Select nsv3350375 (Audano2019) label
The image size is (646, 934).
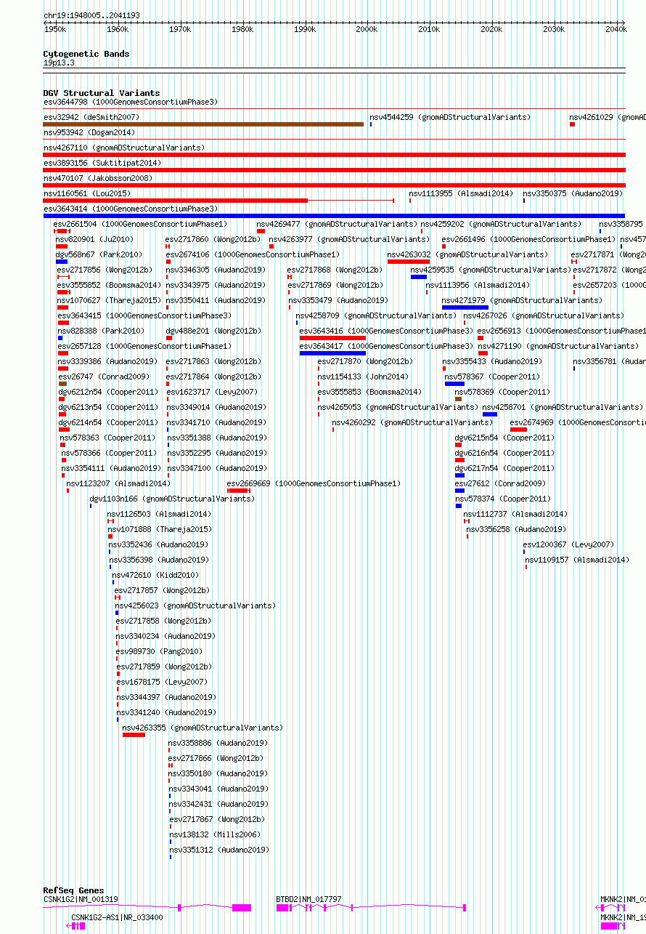tap(573, 193)
